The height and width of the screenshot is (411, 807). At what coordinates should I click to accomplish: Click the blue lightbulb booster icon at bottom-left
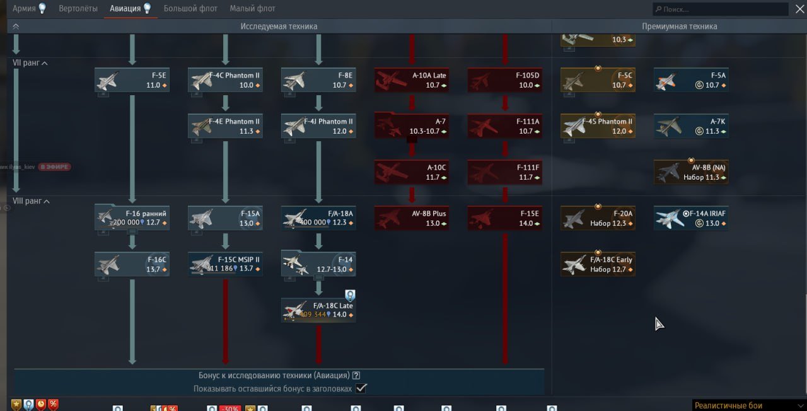28,405
